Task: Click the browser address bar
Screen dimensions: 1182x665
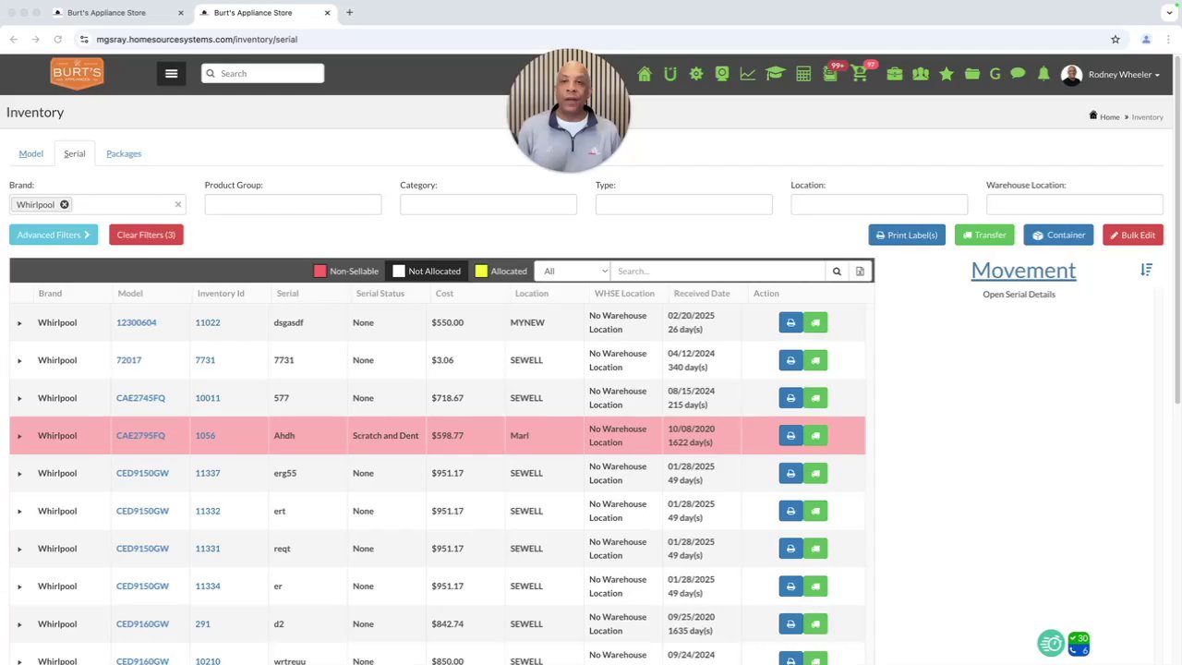Action: point(591,40)
